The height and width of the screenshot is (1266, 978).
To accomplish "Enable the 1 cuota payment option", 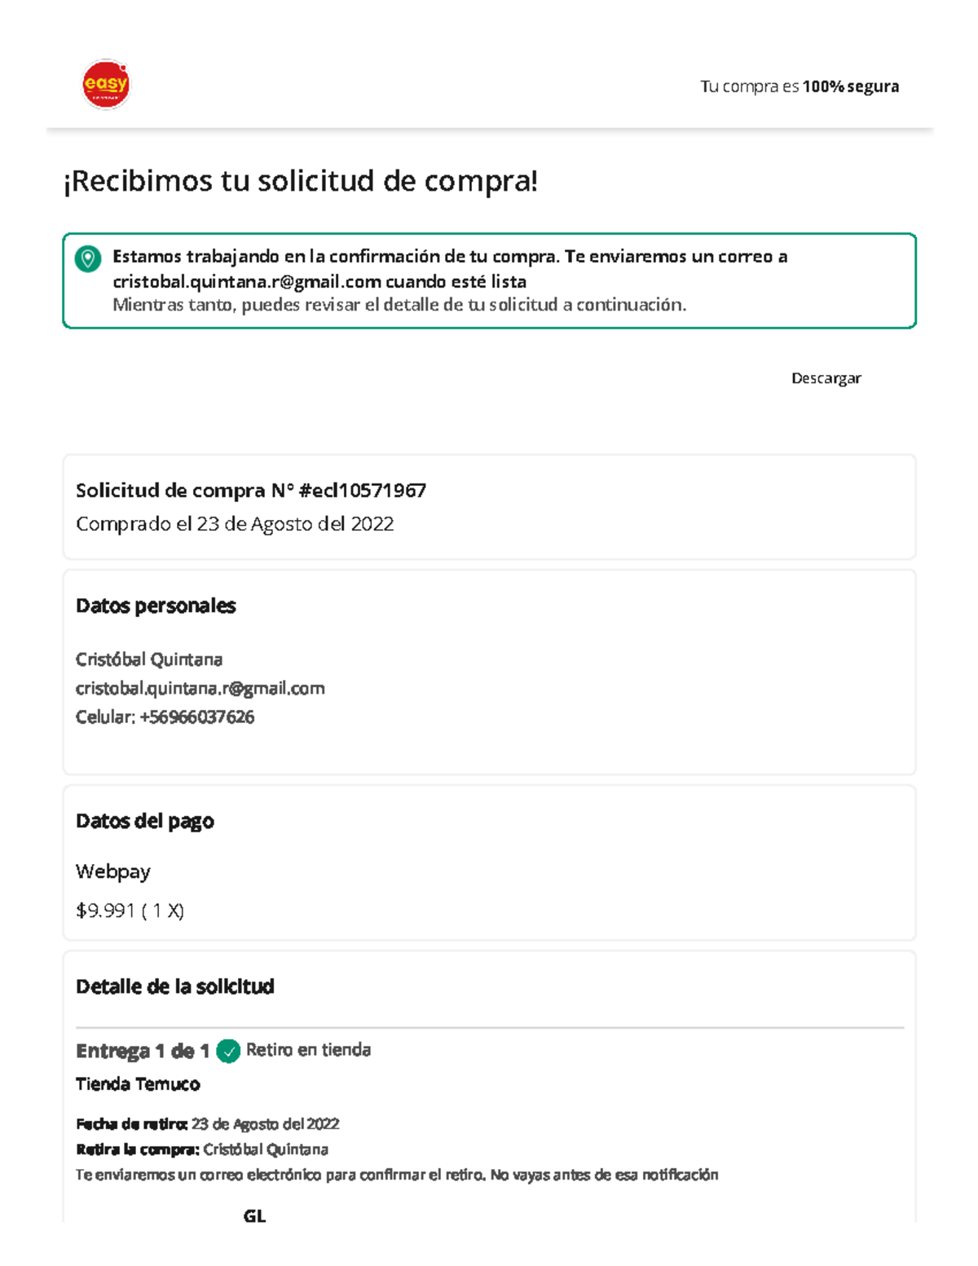I will click(x=130, y=910).
